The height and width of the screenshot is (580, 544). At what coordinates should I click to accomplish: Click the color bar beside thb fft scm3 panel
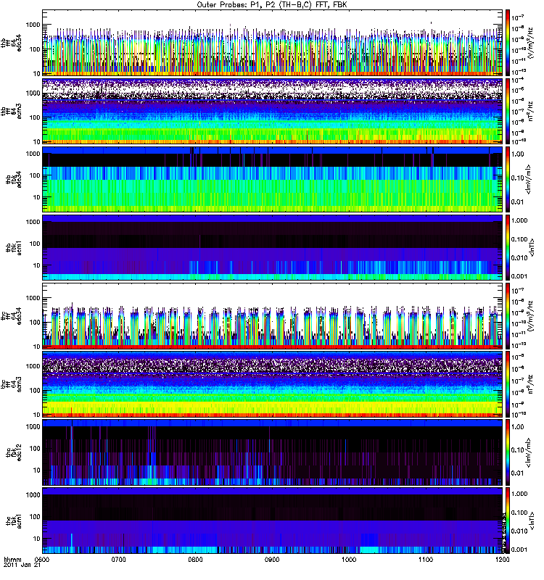pos(508,111)
